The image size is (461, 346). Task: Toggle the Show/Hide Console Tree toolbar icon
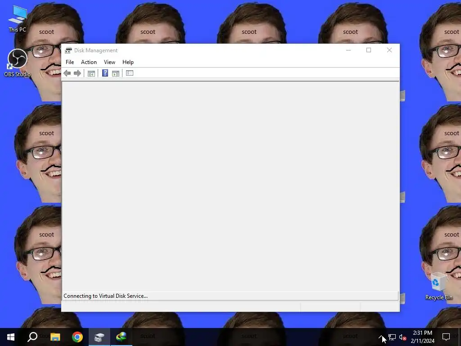91,73
